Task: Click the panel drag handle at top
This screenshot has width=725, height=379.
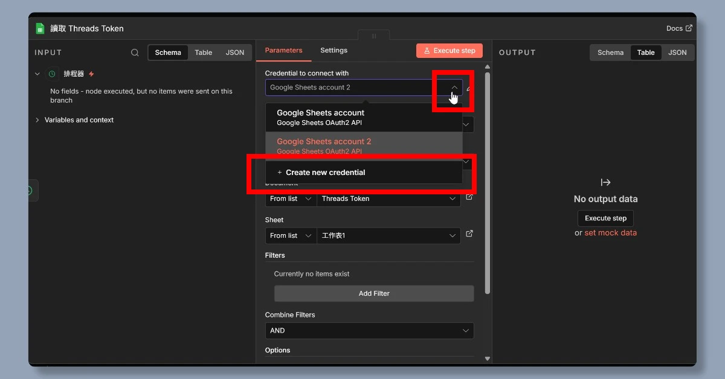Action: tap(374, 36)
